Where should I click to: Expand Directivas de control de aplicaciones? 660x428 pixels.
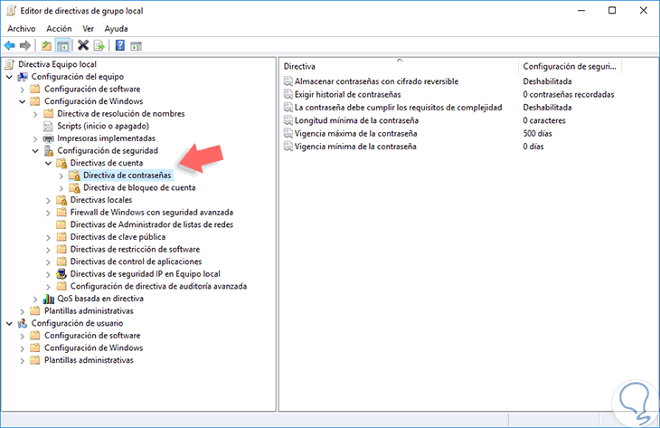coord(49,262)
